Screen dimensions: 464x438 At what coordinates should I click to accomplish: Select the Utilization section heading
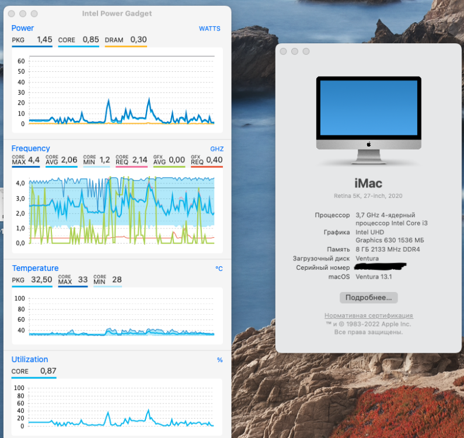30,359
